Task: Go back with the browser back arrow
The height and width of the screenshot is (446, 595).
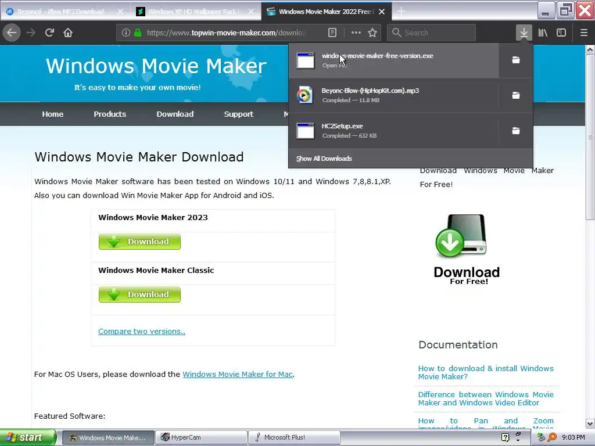Action: click(12, 33)
